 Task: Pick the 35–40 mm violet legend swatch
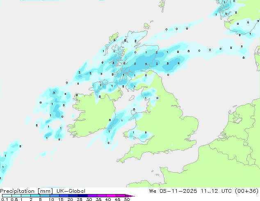pyautogui.click(x=101, y=196)
